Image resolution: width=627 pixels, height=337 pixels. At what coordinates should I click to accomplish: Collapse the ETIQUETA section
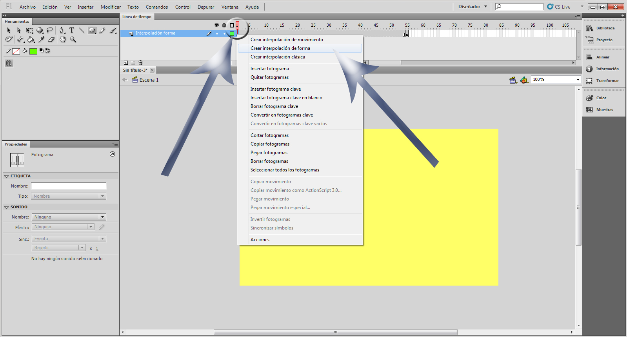coord(7,176)
